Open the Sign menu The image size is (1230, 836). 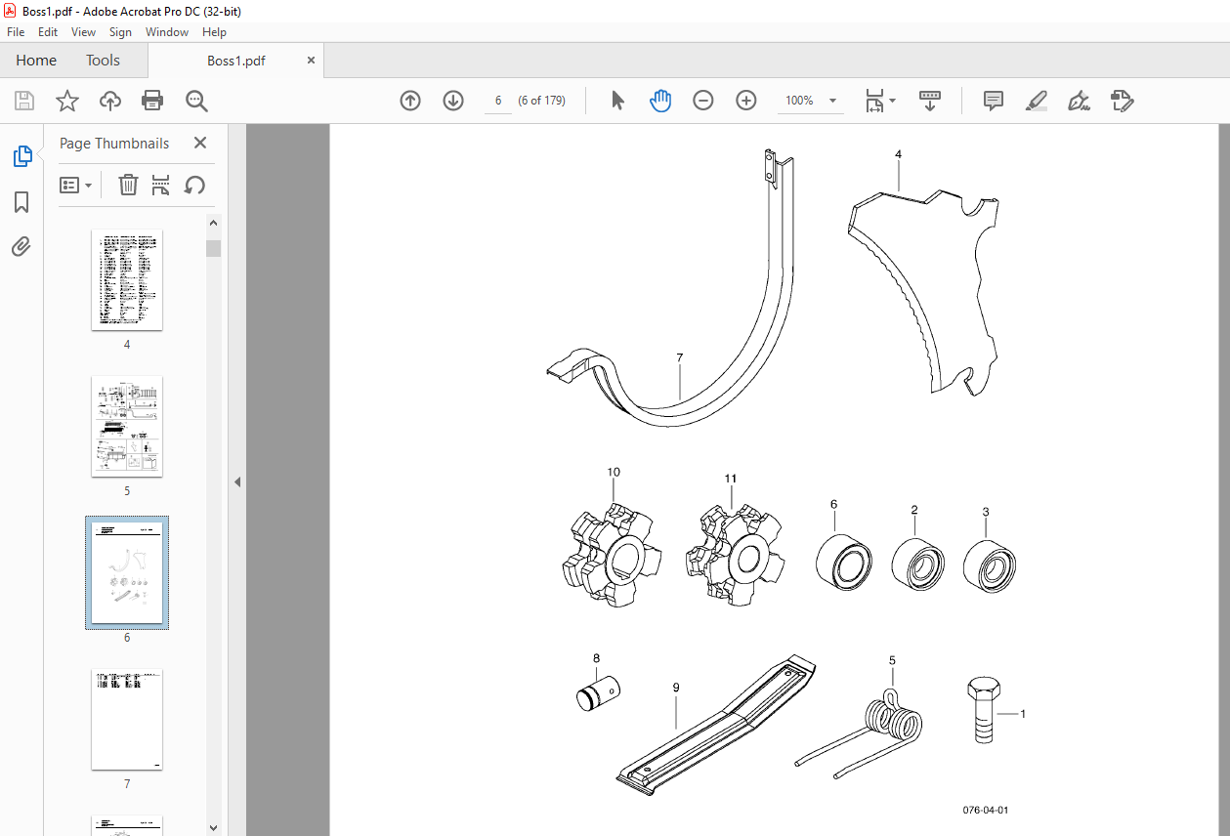(x=120, y=32)
